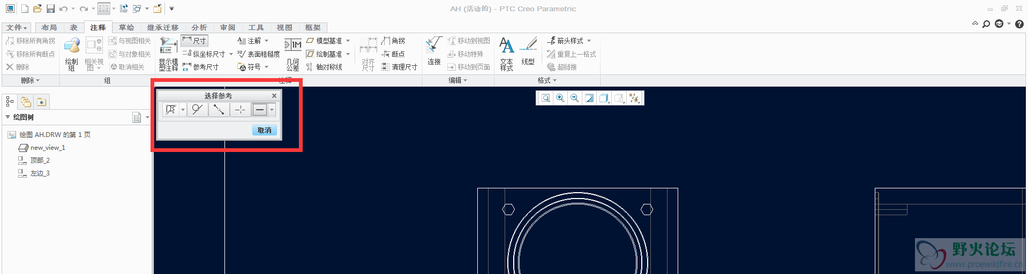Image resolution: width=1028 pixels, height=274 pixels.
Task: Switch to the 分析 (Analysis) tab
Action: point(199,27)
